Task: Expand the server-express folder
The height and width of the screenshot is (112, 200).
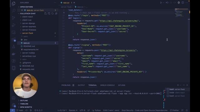Action: coord(29,27)
